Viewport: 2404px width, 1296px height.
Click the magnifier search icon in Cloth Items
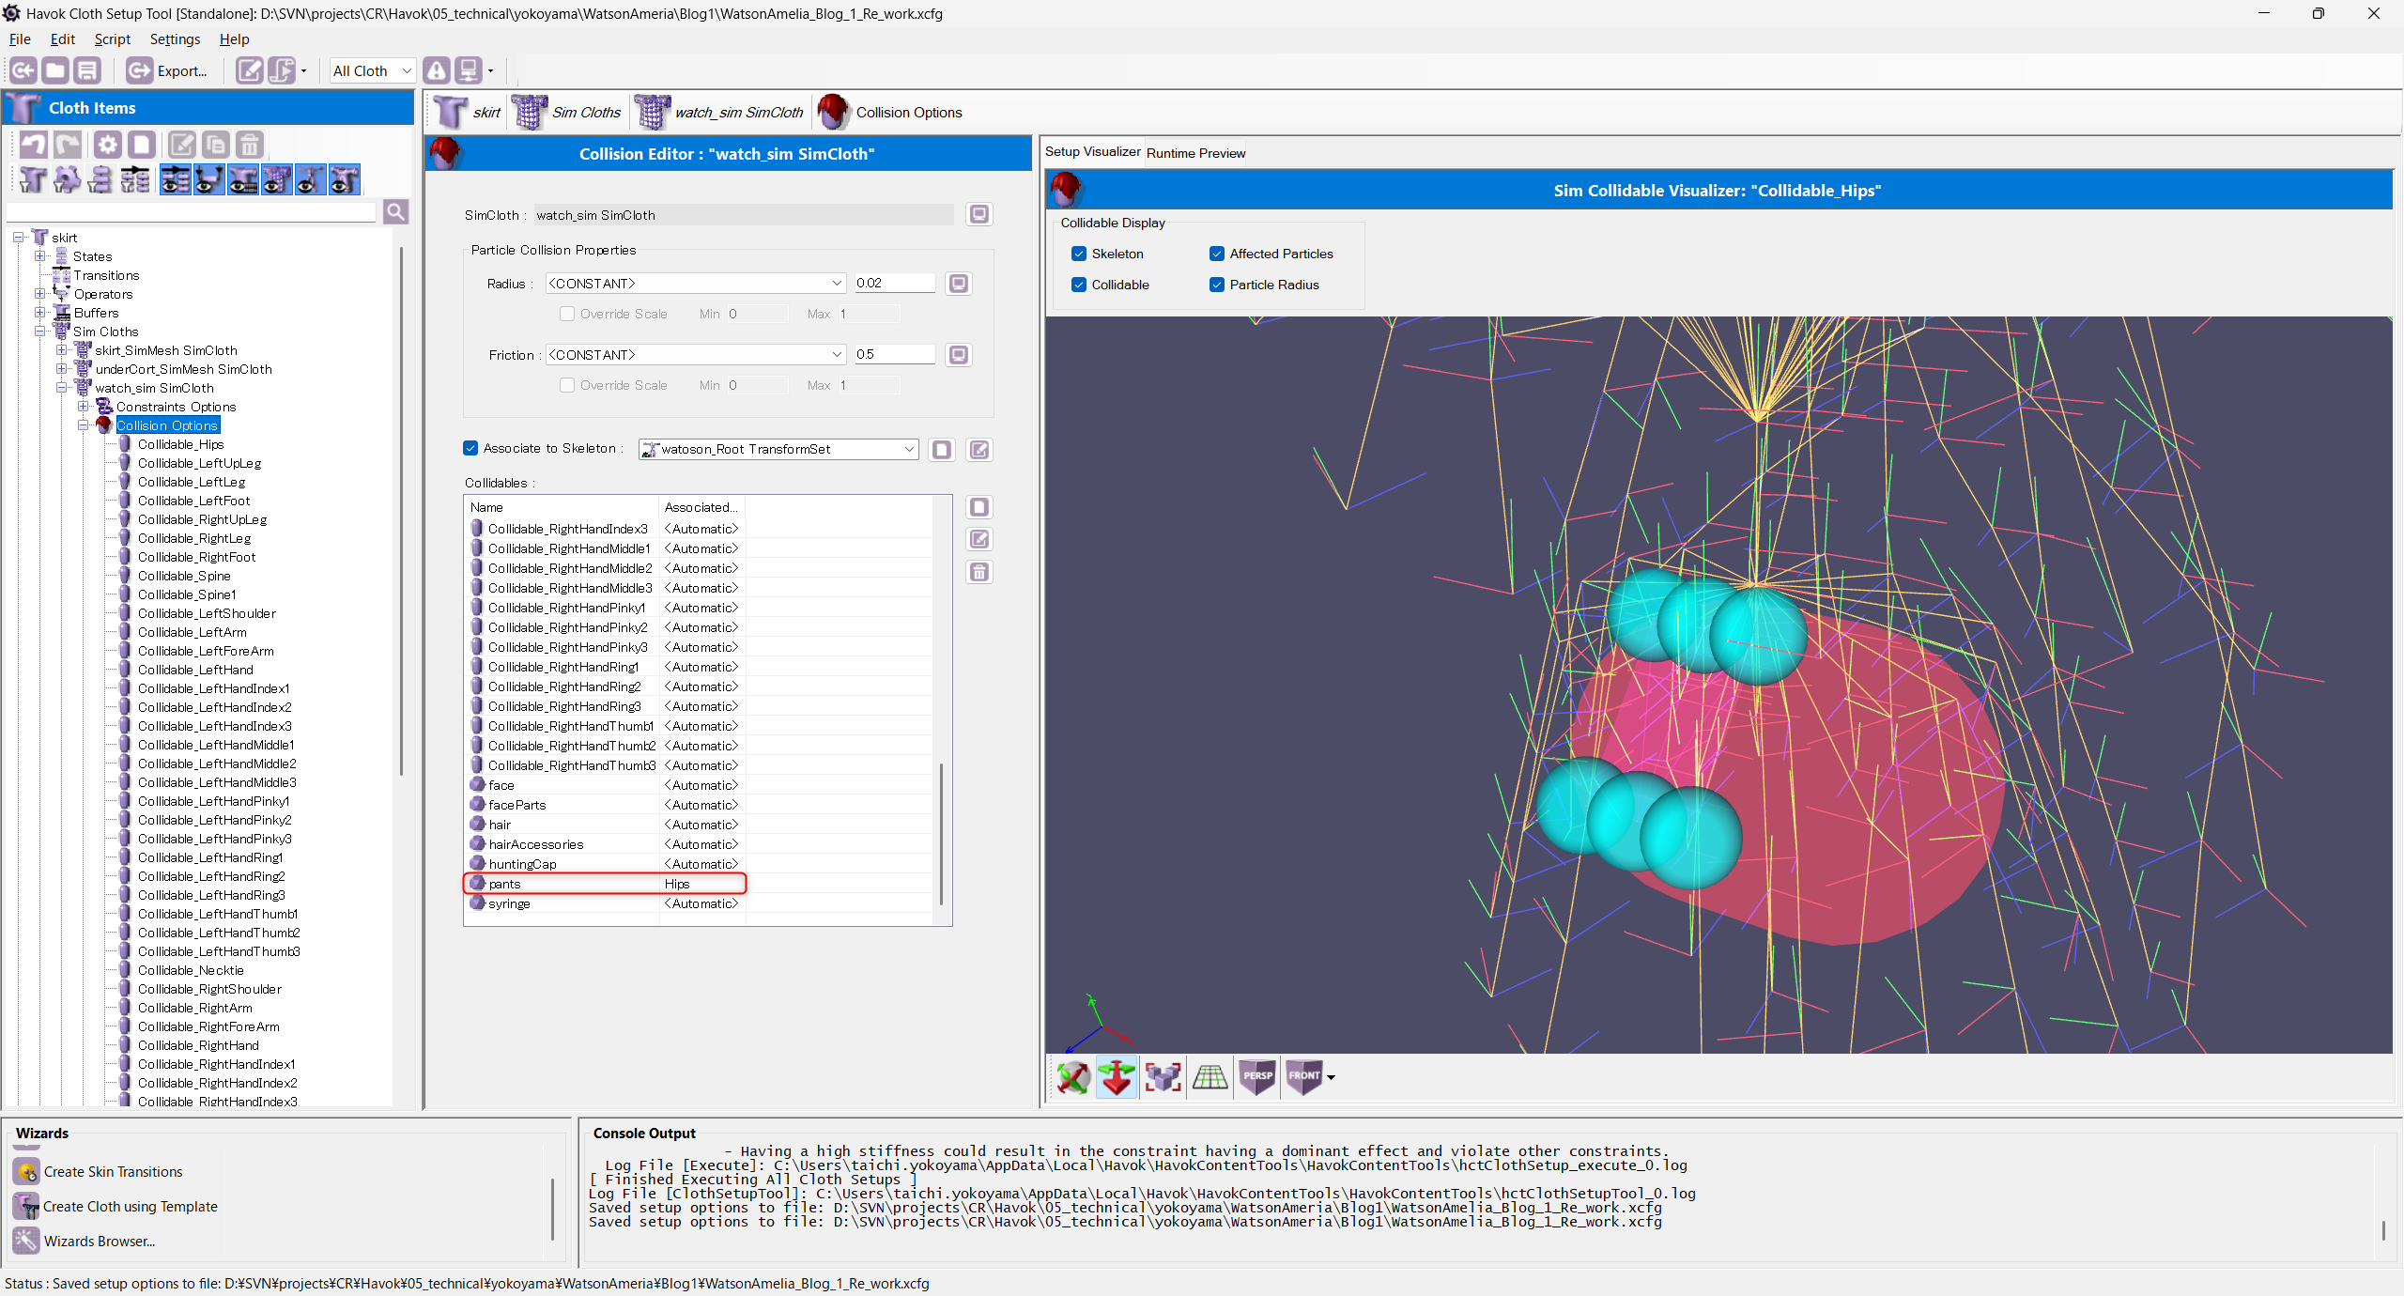point(395,211)
